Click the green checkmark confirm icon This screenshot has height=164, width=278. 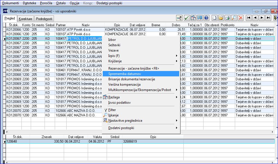[x=187, y=18]
